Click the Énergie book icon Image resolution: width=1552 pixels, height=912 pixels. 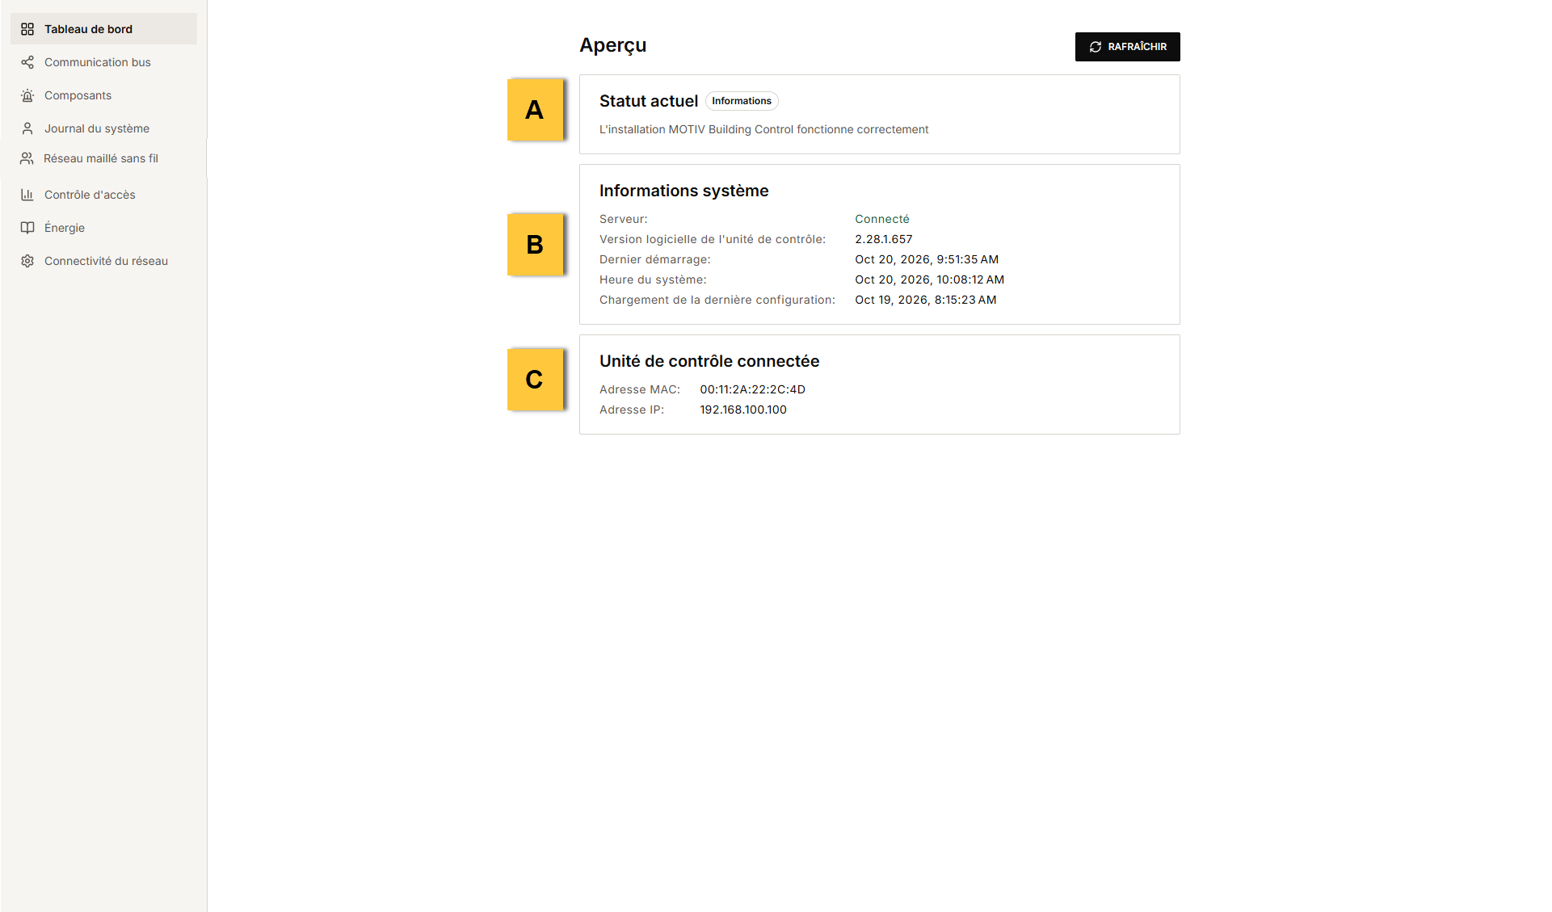click(27, 228)
